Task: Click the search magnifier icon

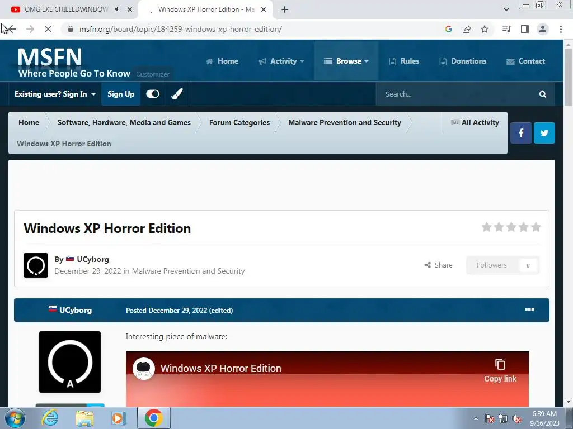Action: click(x=543, y=94)
